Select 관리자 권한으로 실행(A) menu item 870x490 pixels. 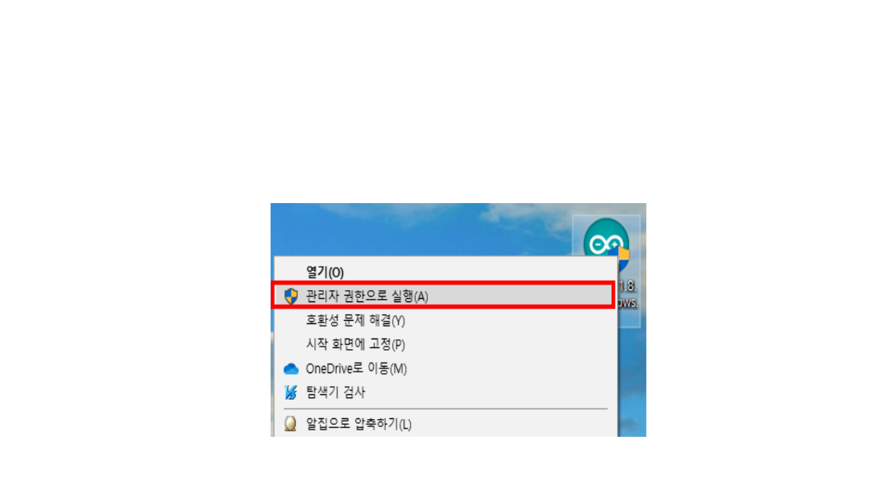click(x=444, y=296)
